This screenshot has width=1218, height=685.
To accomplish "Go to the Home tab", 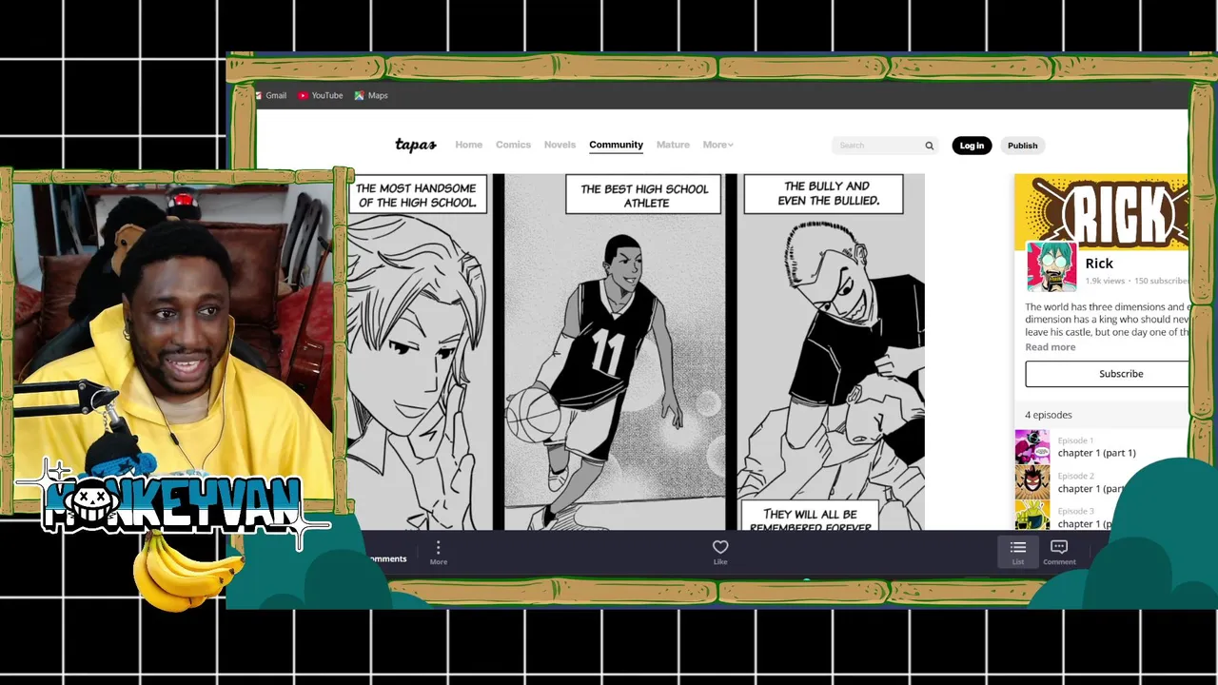I will coord(468,145).
